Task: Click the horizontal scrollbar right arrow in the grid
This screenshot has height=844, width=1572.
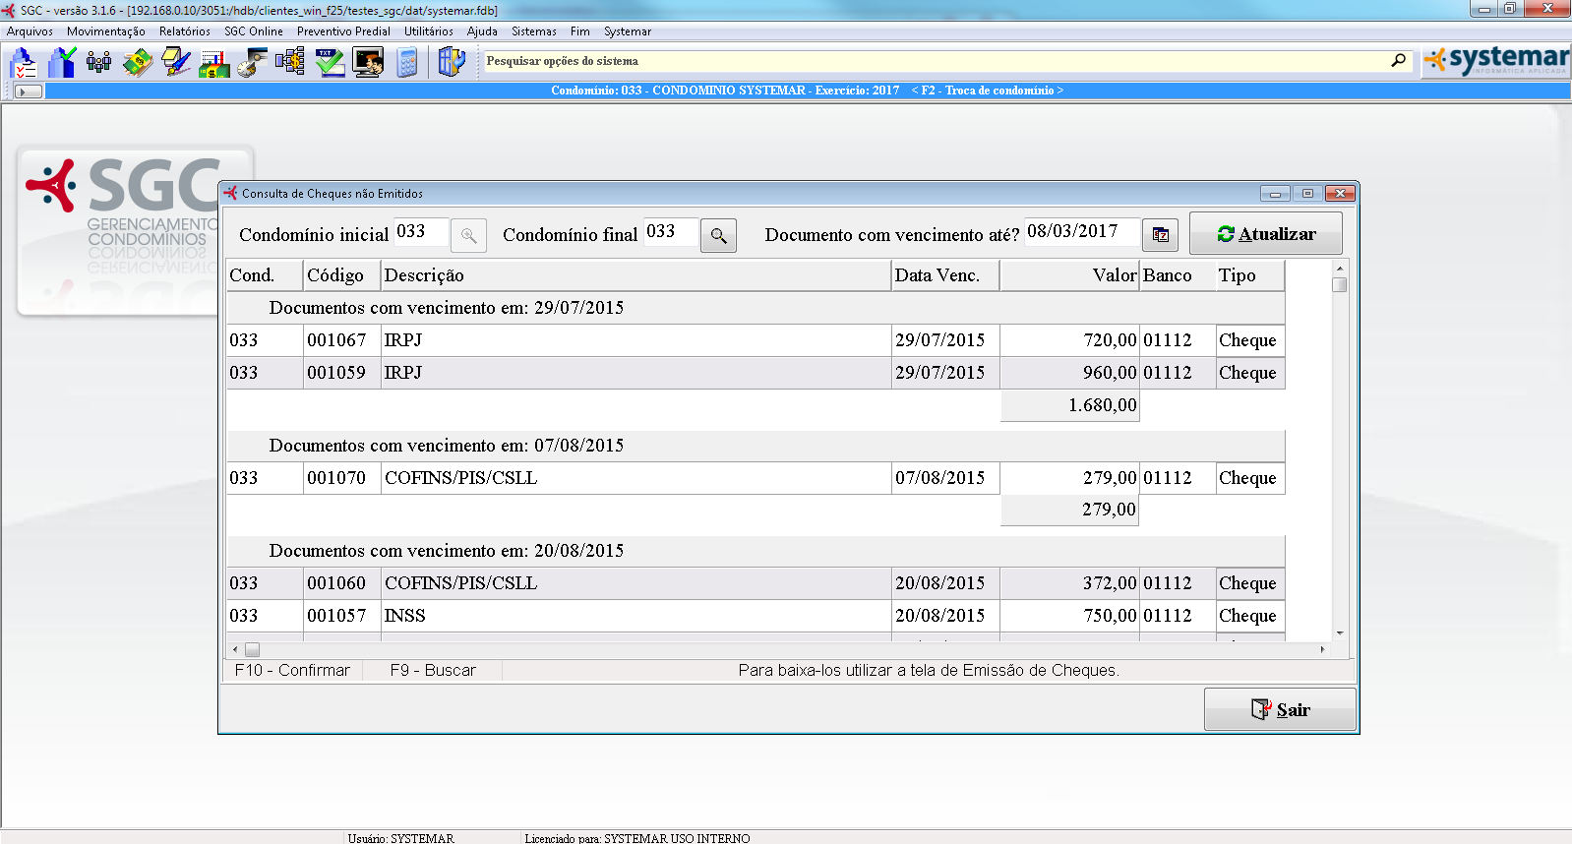Action: [x=1322, y=649]
